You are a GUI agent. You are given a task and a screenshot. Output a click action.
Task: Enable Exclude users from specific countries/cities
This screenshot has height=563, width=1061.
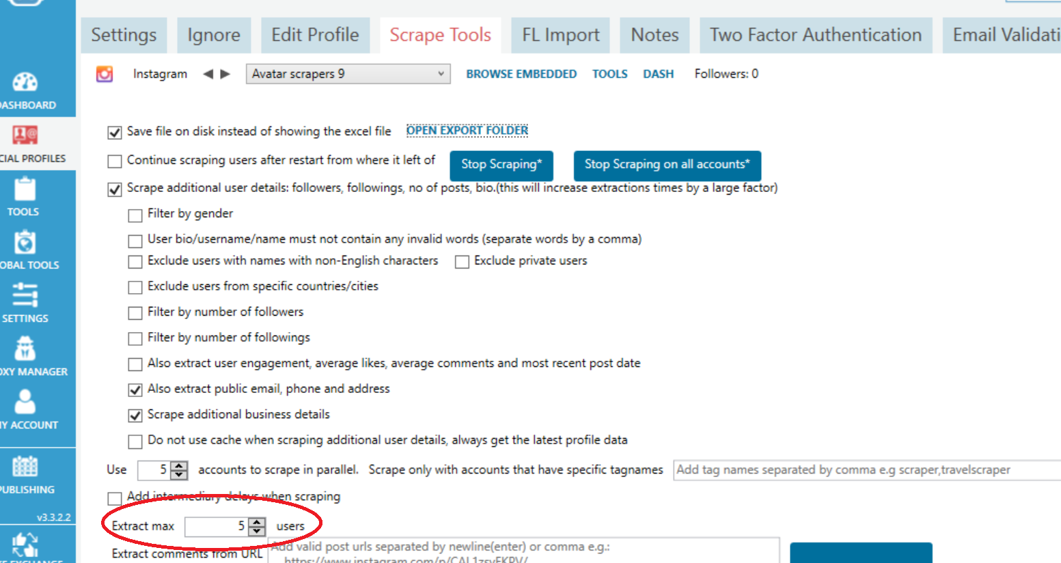coord(135,287)
